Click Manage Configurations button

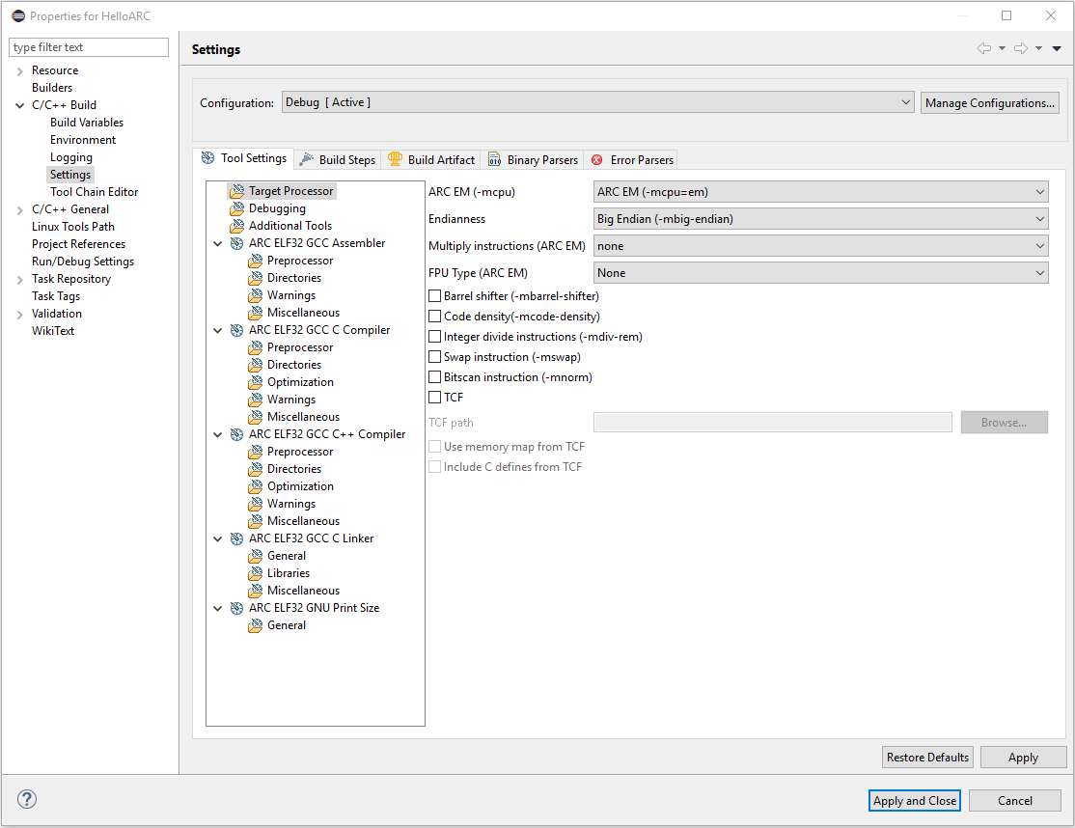pyautogui.click(x=989, y=103)
